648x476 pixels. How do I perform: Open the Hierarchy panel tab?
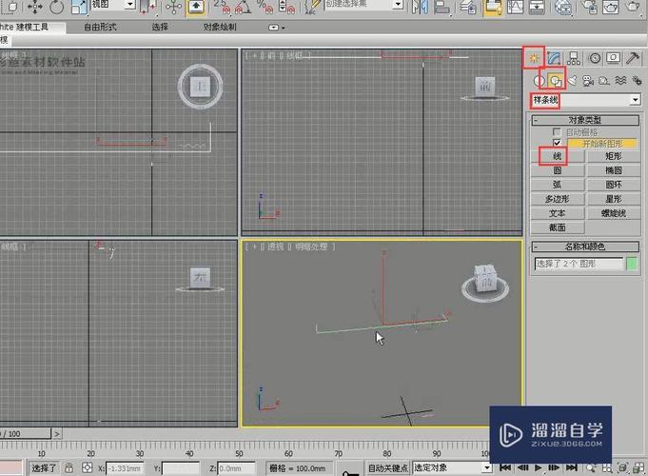(x=575, y=58)
